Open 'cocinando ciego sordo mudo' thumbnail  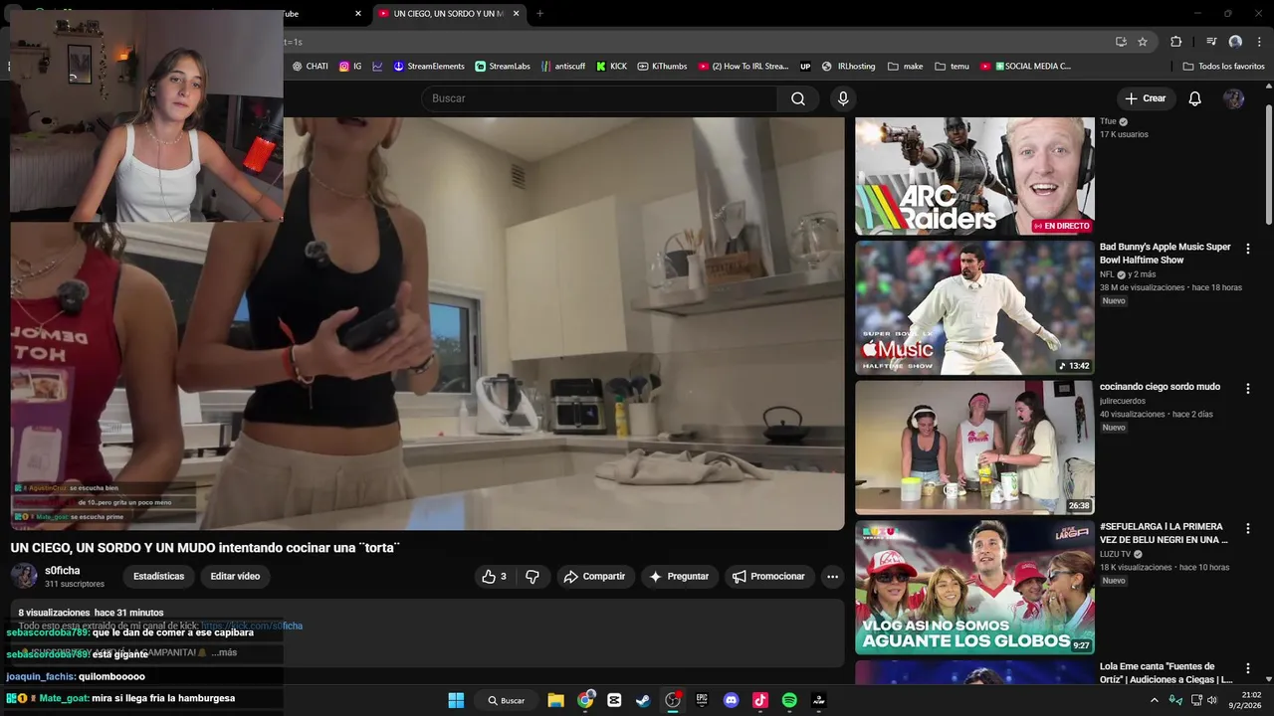click(974, 447)
